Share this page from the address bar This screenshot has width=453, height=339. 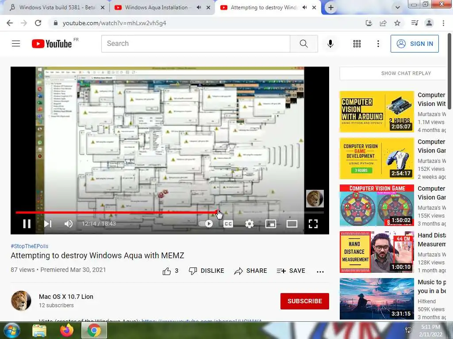pyautogui.click(x=383, y=23)
